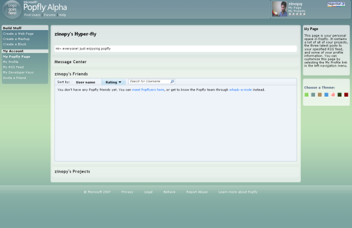Click the status message text box
352x228 pixels.
point(176,49)
